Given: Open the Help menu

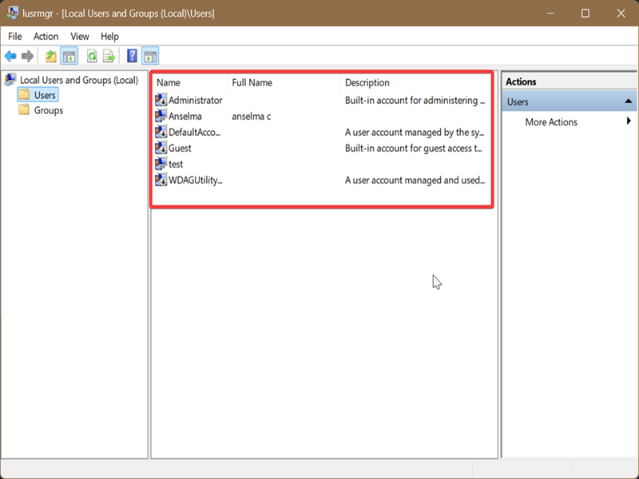Looking at the screenshot, I should pos(109,36).
